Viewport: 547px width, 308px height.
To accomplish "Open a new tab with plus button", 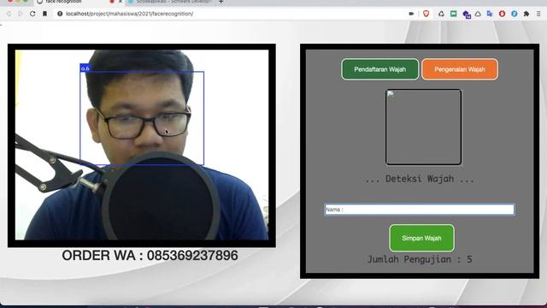I will point(221,2).
